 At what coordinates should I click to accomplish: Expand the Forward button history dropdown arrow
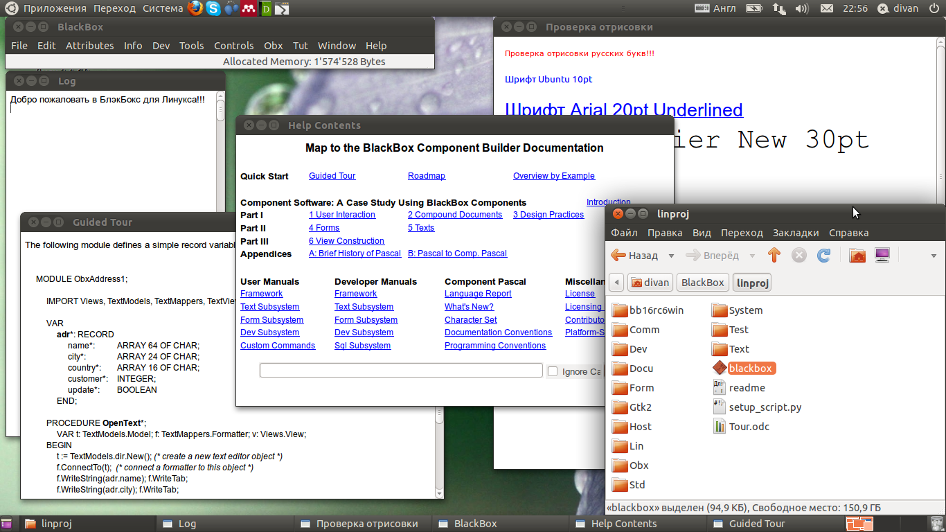(x=752, y=256)
